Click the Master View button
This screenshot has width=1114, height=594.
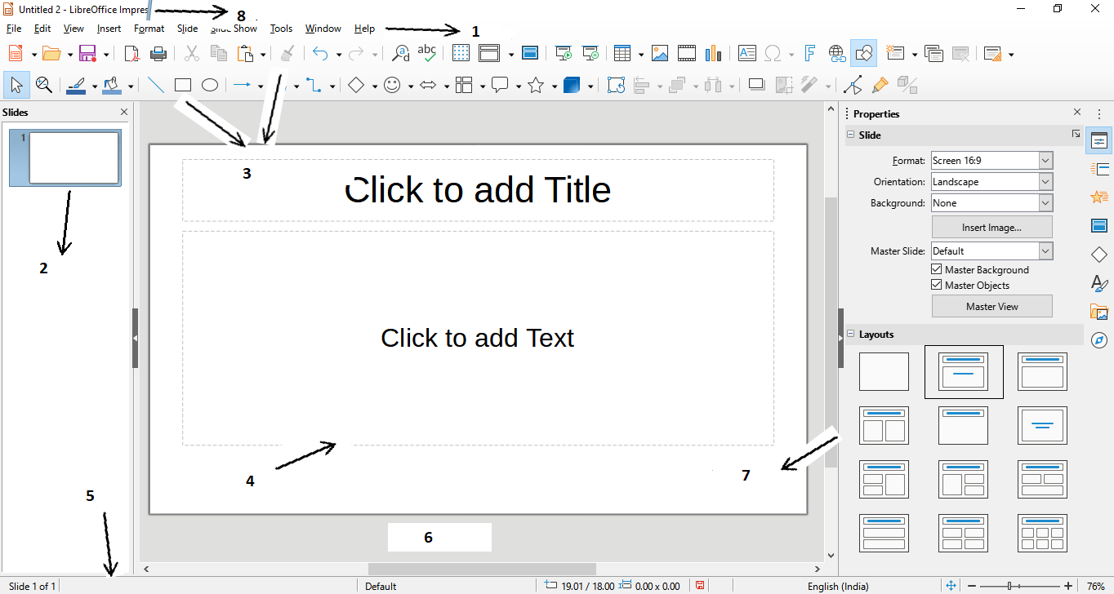pos(991,306)
